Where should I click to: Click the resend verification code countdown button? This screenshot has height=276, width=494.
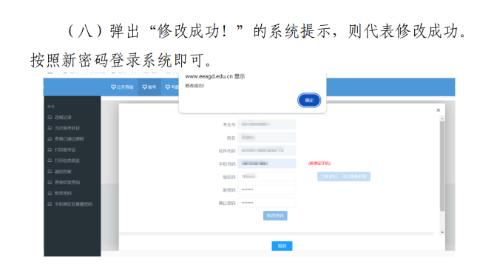point(344,176)
